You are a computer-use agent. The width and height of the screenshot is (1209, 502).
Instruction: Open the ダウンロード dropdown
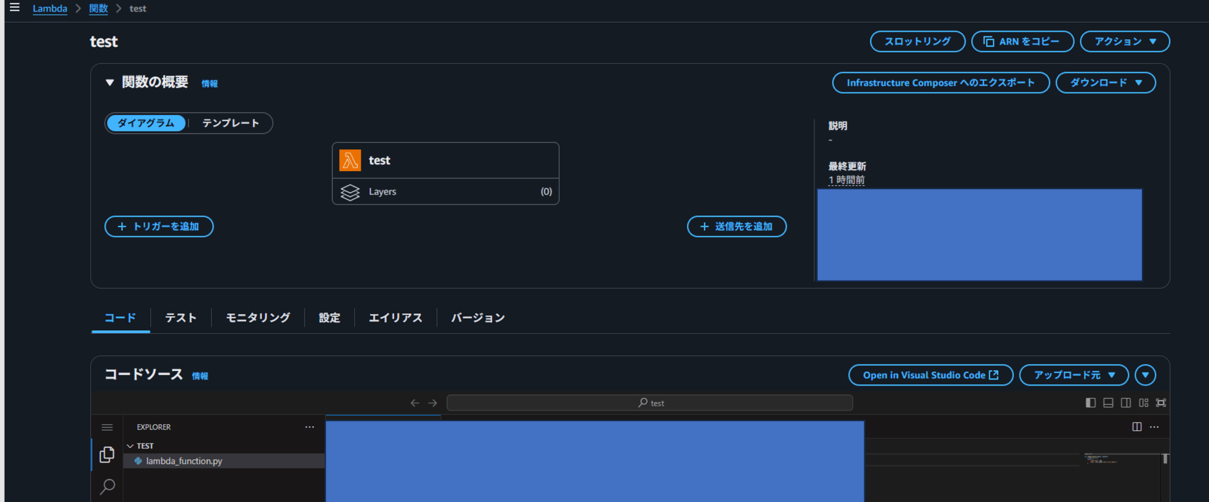click(x=1106, y=83)
